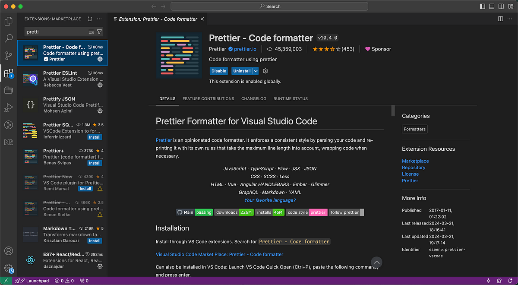Open the Source Control view
The image size is (518, 285).
(x=8, y=56)
